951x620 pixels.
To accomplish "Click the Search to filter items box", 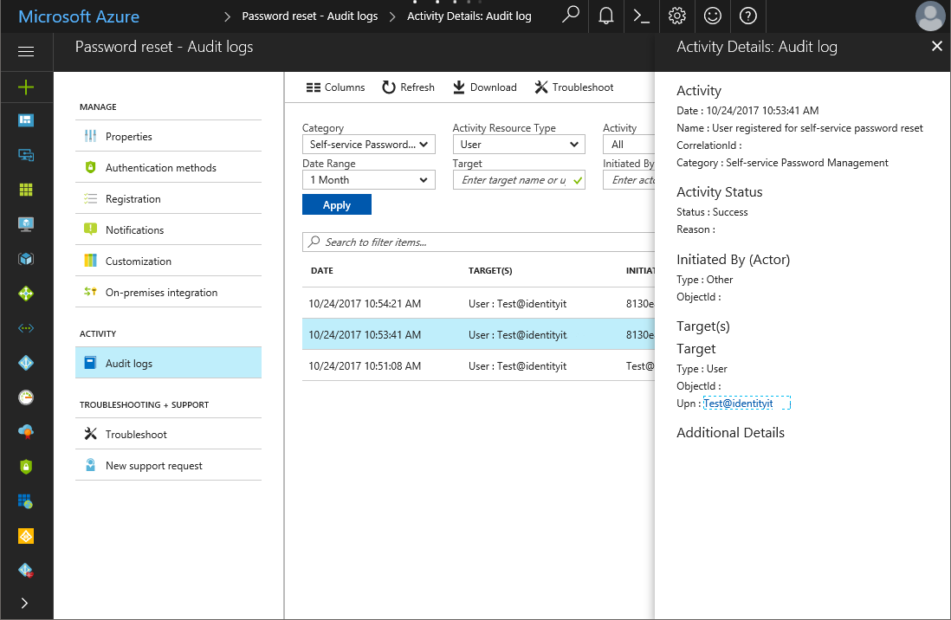I will 476,242.
